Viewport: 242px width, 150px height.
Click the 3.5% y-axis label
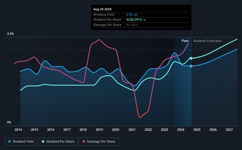[10, 34]
